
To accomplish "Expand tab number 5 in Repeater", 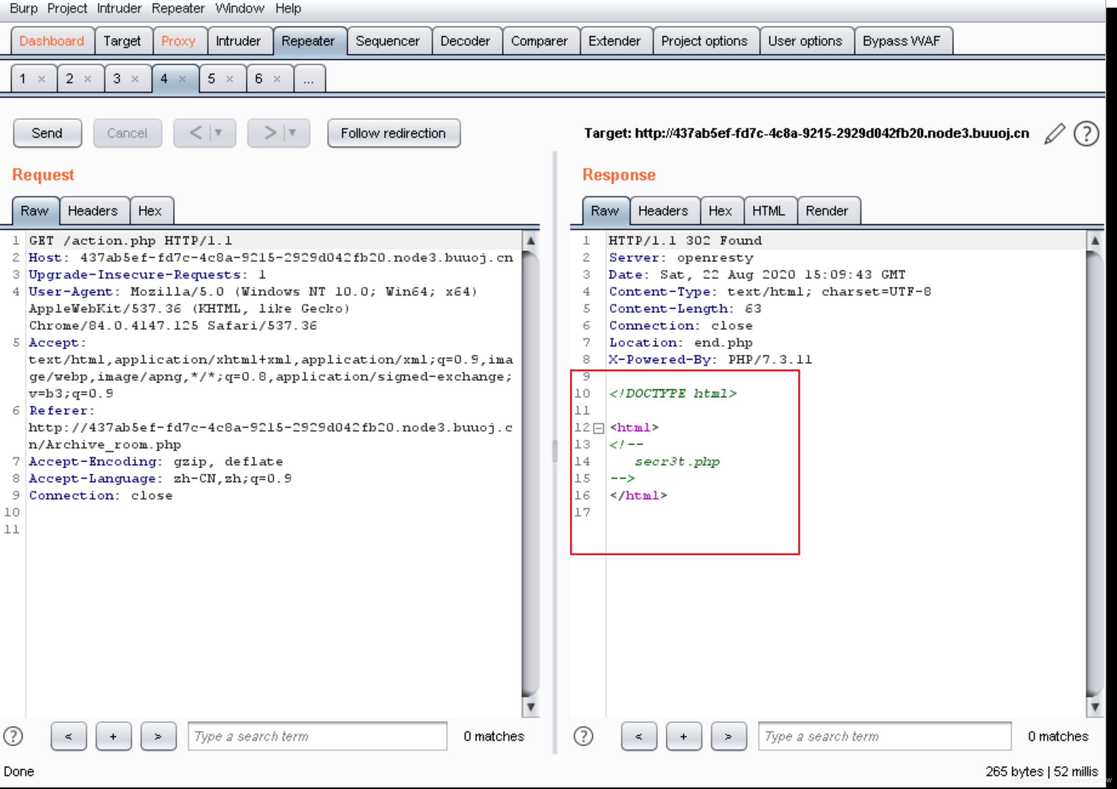I will [212, 79].
